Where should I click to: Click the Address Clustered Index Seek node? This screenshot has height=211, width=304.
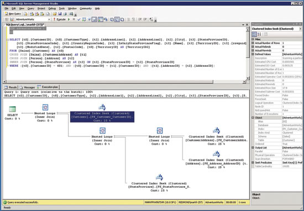pyautogui.click(x=216, y=160)
